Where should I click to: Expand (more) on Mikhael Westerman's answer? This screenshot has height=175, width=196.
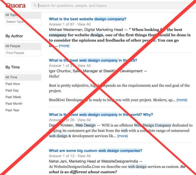point(64,46)
